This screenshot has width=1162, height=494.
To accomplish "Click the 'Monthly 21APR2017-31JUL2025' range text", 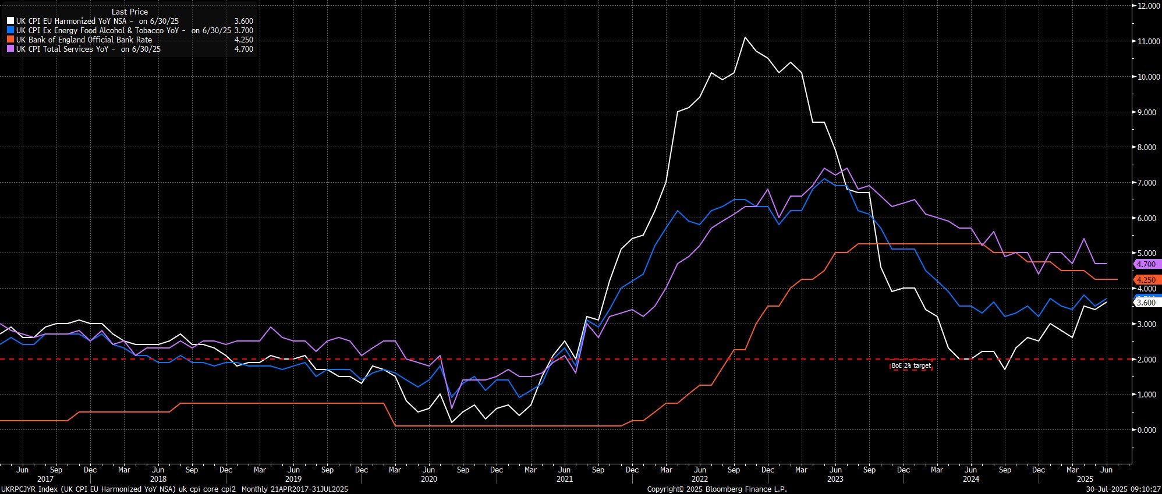I will (x=295, y=489).
